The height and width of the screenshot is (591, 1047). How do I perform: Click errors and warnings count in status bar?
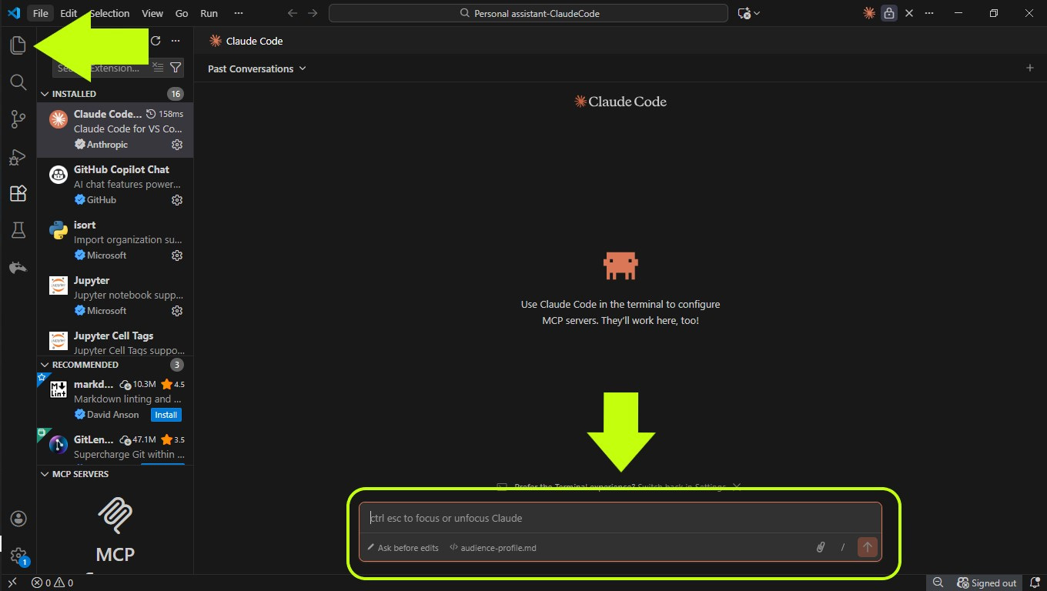52,583
